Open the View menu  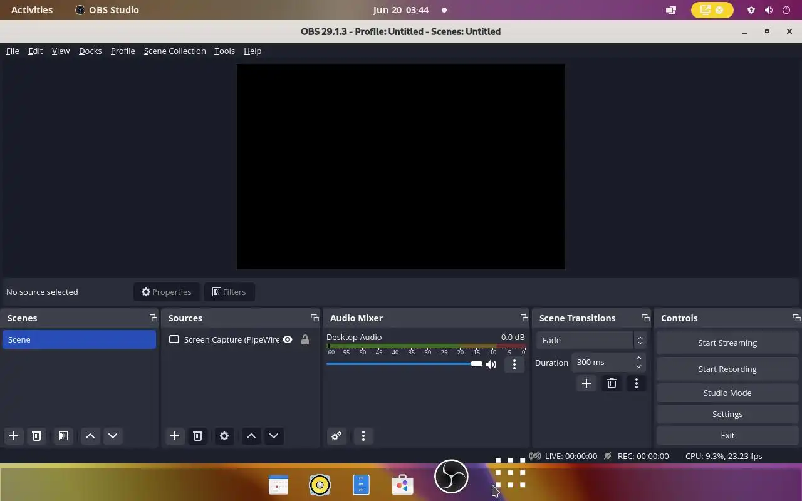tap(61, 51)
